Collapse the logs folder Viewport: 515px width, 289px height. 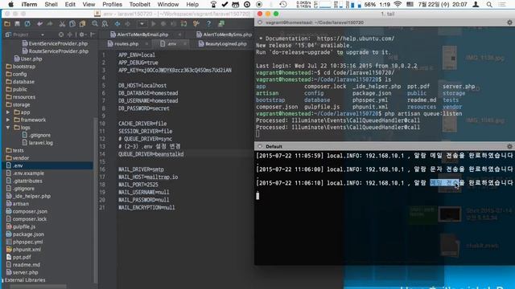(8, 128)
